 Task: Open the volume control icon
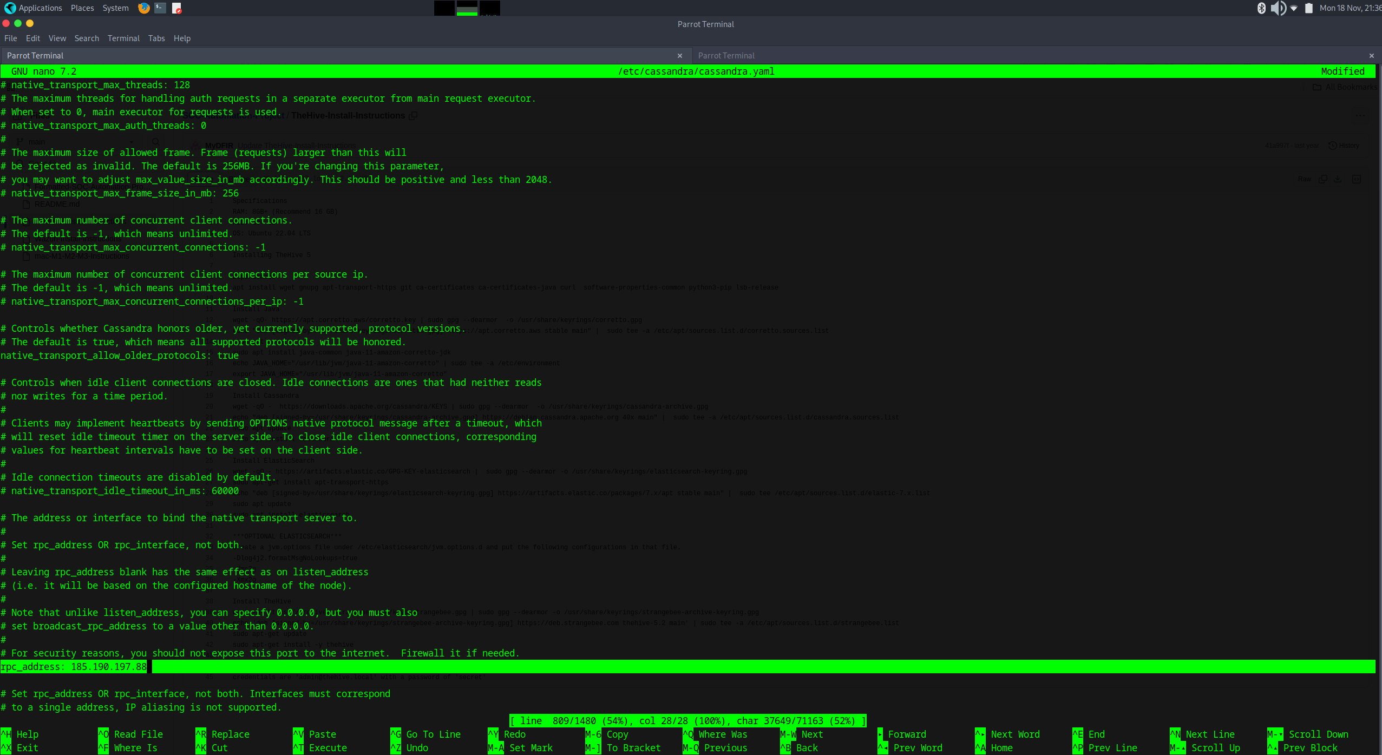[1278, 8]
